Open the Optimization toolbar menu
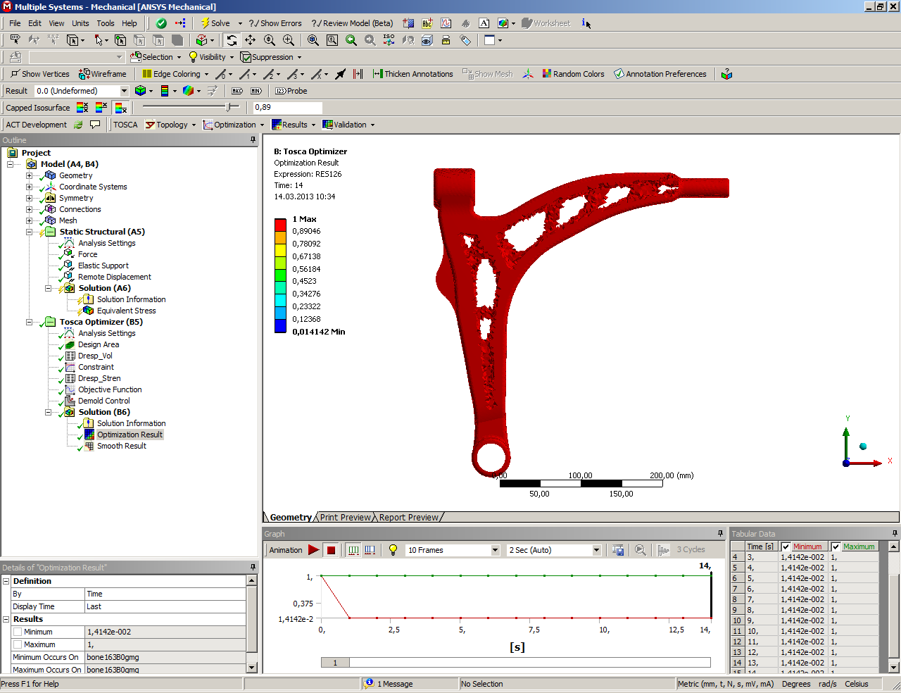Screen dimensions: 901x693 tap(233, 125)
